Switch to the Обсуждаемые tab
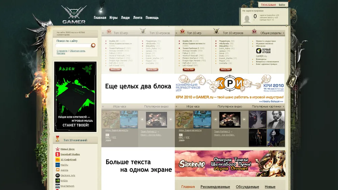338x190 pixels. pos(247,187)
